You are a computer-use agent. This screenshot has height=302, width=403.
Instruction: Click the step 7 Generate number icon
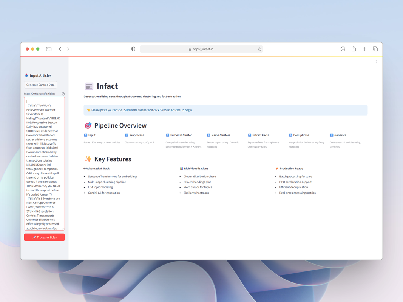coord(332,135)
